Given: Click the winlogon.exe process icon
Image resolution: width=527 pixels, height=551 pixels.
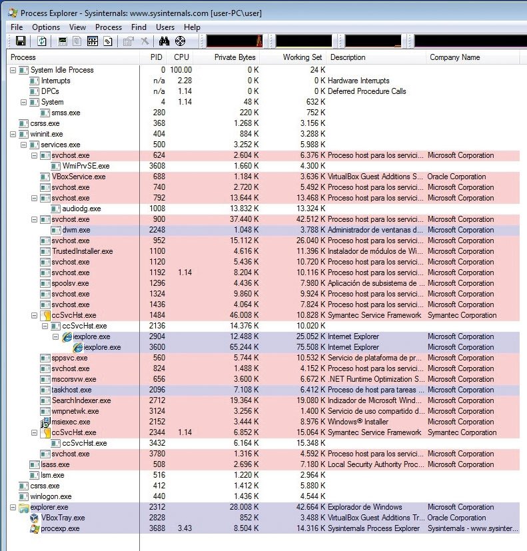Looking at the screenshot, I should coord(23,496).
